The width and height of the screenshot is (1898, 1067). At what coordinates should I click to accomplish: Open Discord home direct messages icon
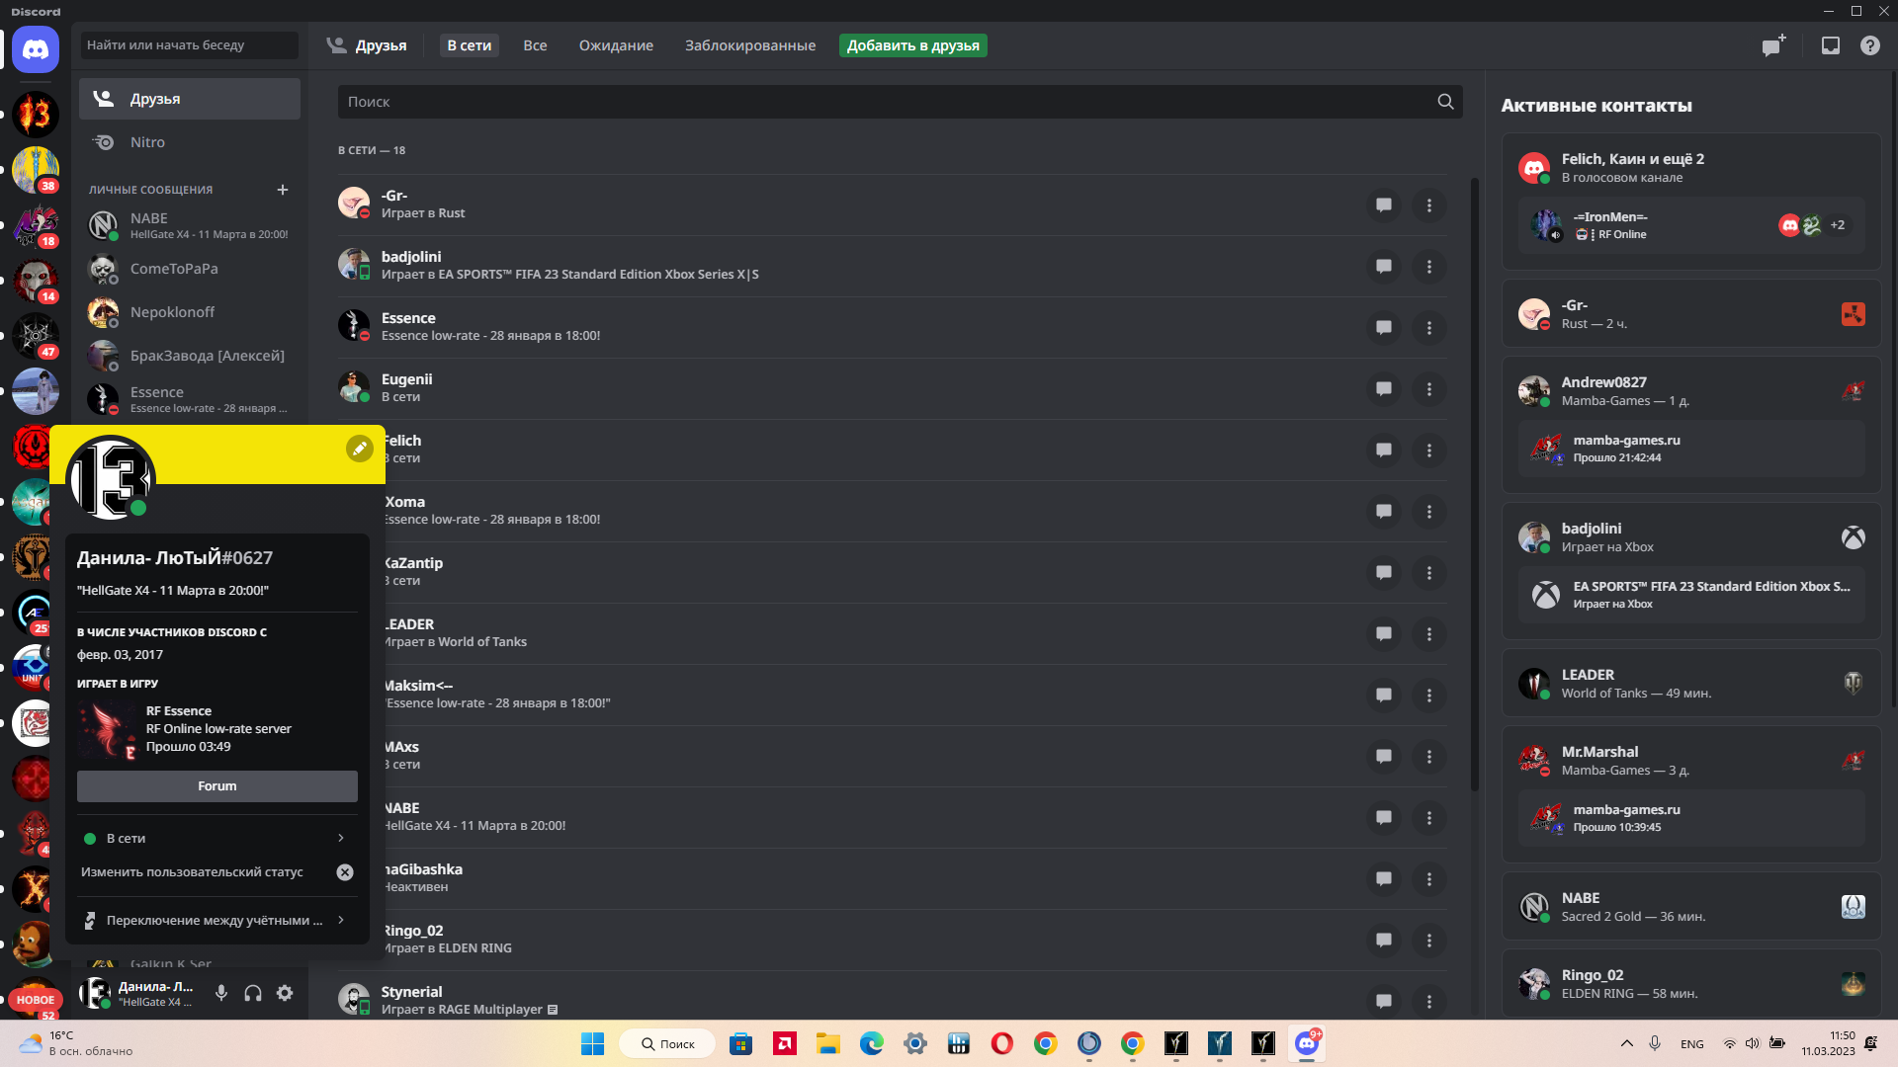pyautogui.click(x=36, y=49)
